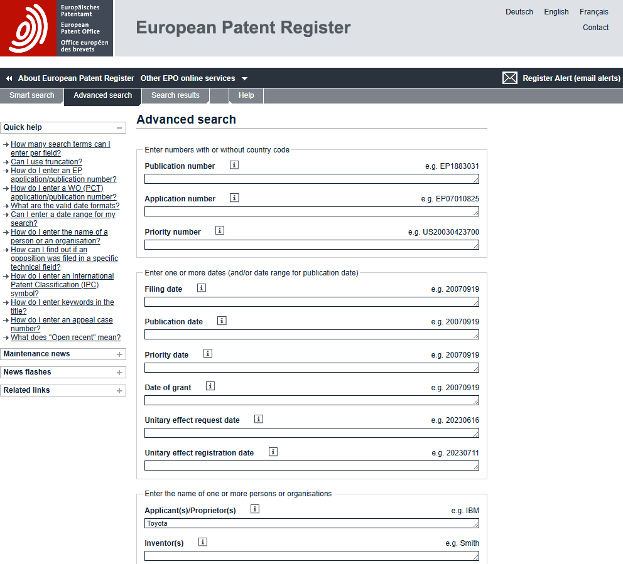Viewport: 623px width, 564px height.
Task: Show the info tooltip for Filing date
Action: point(202,288)
